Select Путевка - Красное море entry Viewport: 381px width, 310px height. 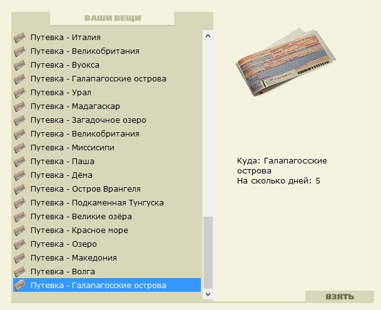point(107,230)
